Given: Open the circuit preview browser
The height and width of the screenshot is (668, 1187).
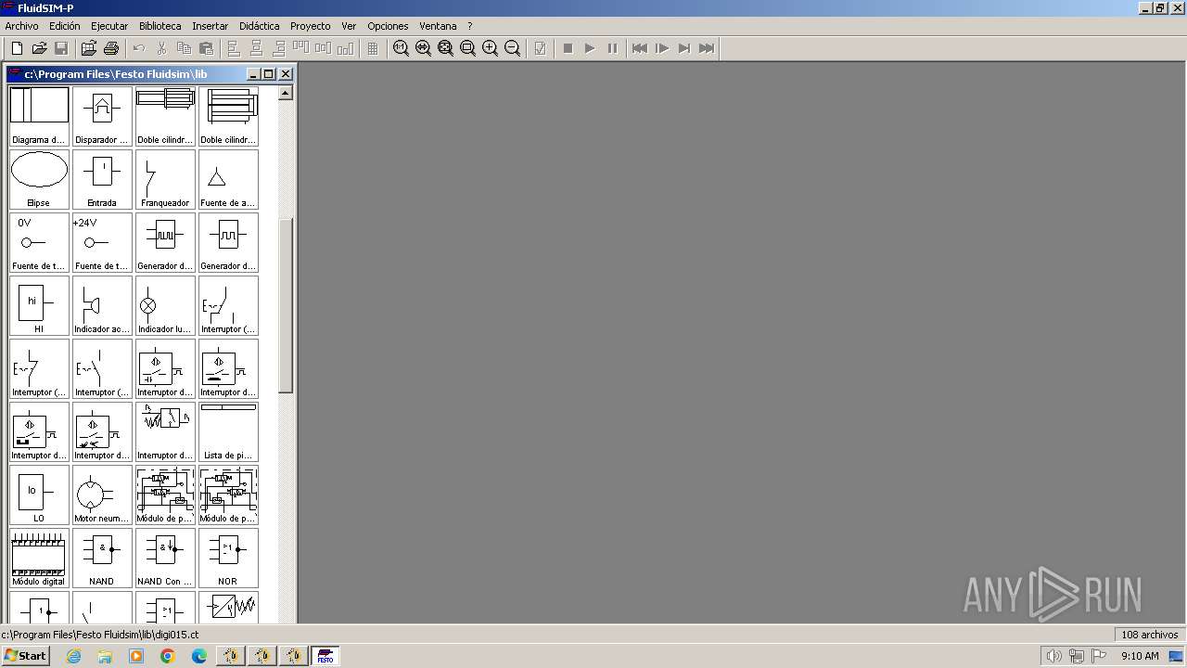Looking at the screenshot, I should [x=89, y=48].
